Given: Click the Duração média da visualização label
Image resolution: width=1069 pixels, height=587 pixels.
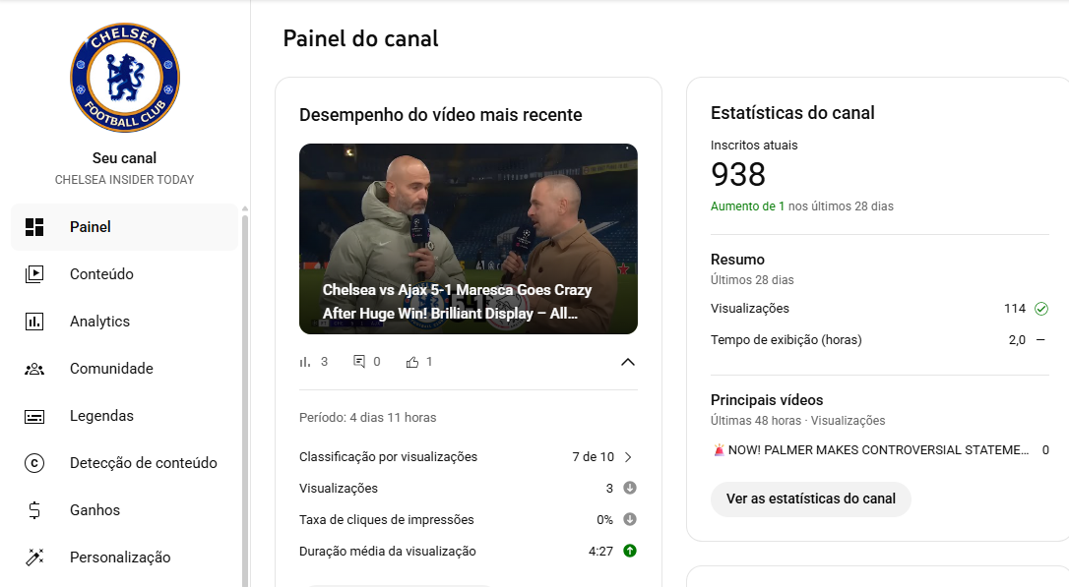Looking at the screenshot, I should [387, 551].
